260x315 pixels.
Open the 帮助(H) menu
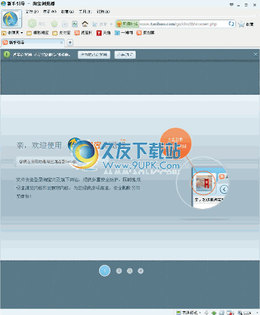click(x=103, y=12)
